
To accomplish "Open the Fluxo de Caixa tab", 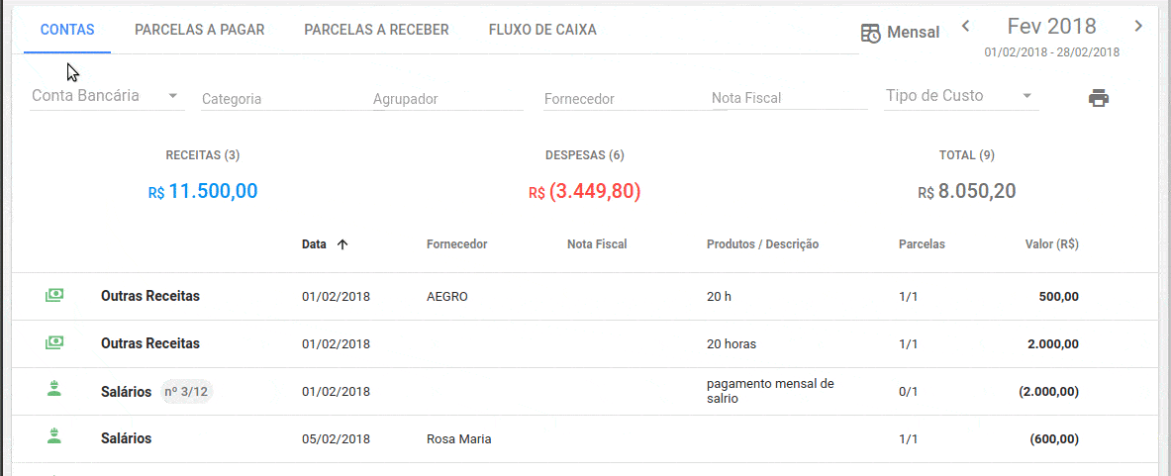I will (x=542, y=30).
